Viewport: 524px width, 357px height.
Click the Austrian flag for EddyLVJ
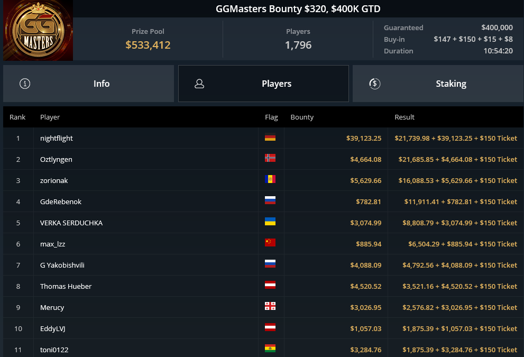pyautogui.click(x=270, y=327)
